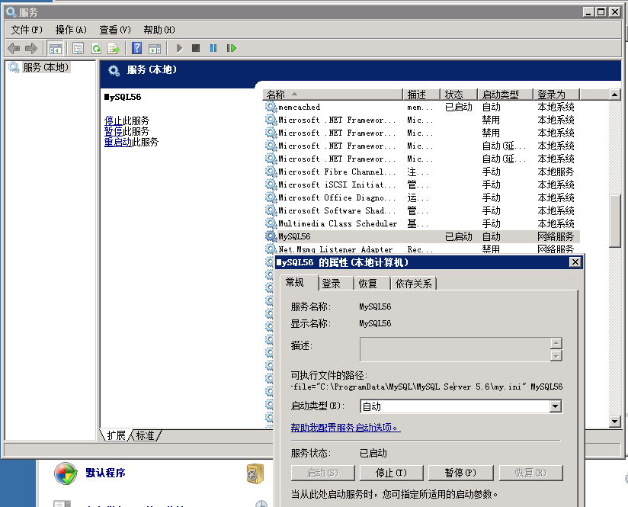
Task: Click the Back arrow in the Services toolbar
Action: [x=14, y=49]
